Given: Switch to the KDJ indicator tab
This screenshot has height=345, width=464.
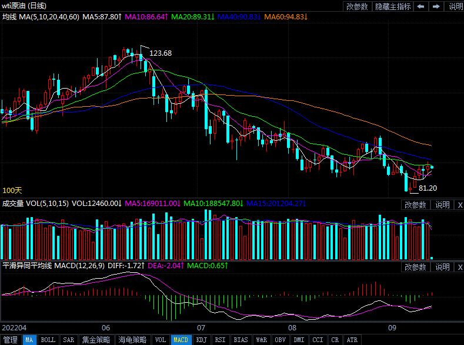Looking at the screenshot, I should pyautogui.click(x=201, y=340).
